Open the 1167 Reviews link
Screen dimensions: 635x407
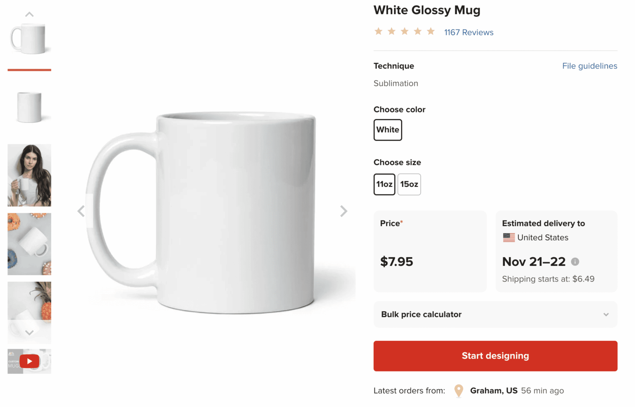point(468,32)
